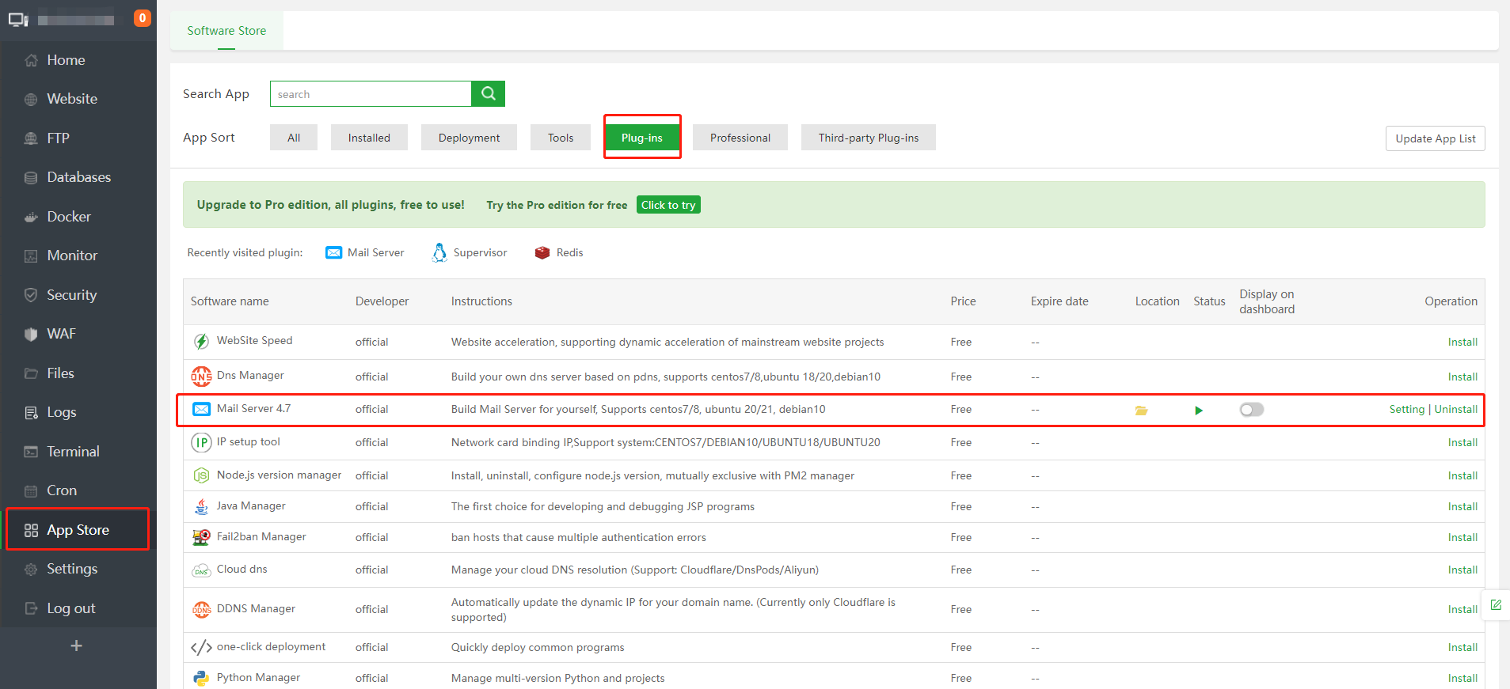Screen dimensions: 1510x689
Task: Install Dns Manager plugin
Action: (x=1462, y=377)
